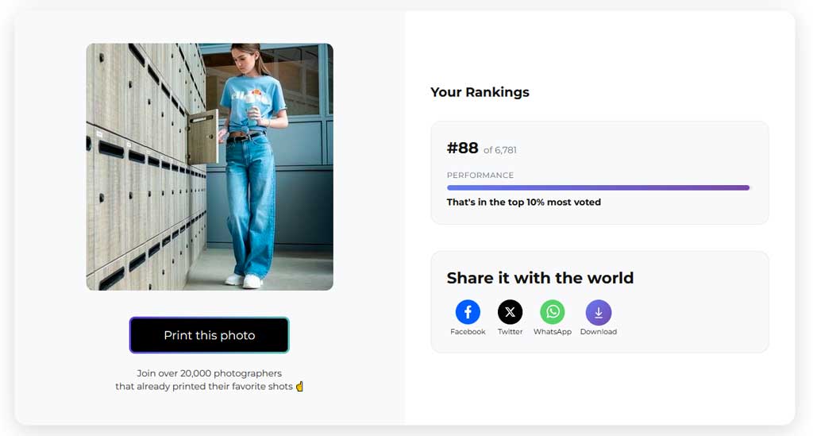
Task: Click the Download text label
Action: tap(599, 332)
